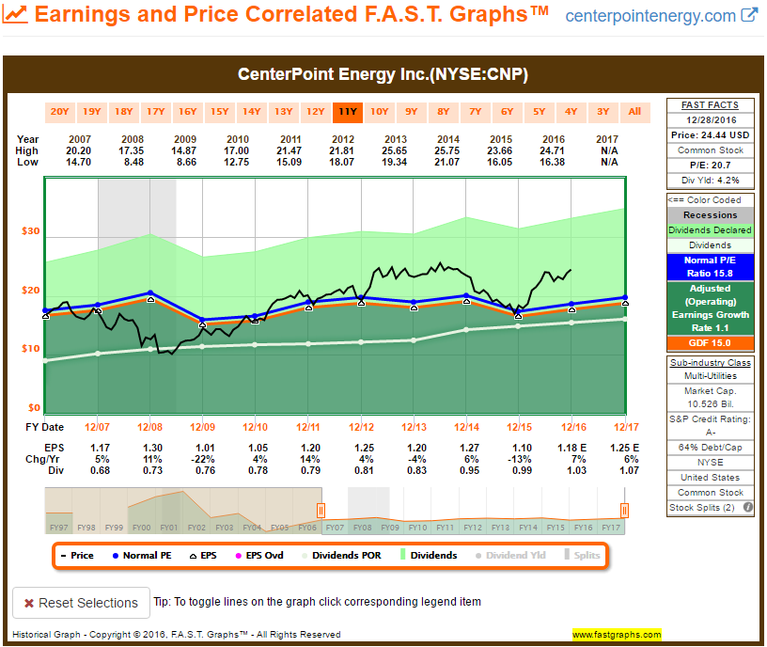The height and width of the screenshot is (647, 767).
Task: Select the 15Y time range tab
Action: (x=220, y=112)
